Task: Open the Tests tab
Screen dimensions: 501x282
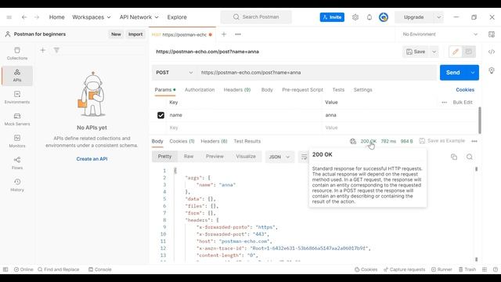Action: pyautogui.click(x=338, y=90)
